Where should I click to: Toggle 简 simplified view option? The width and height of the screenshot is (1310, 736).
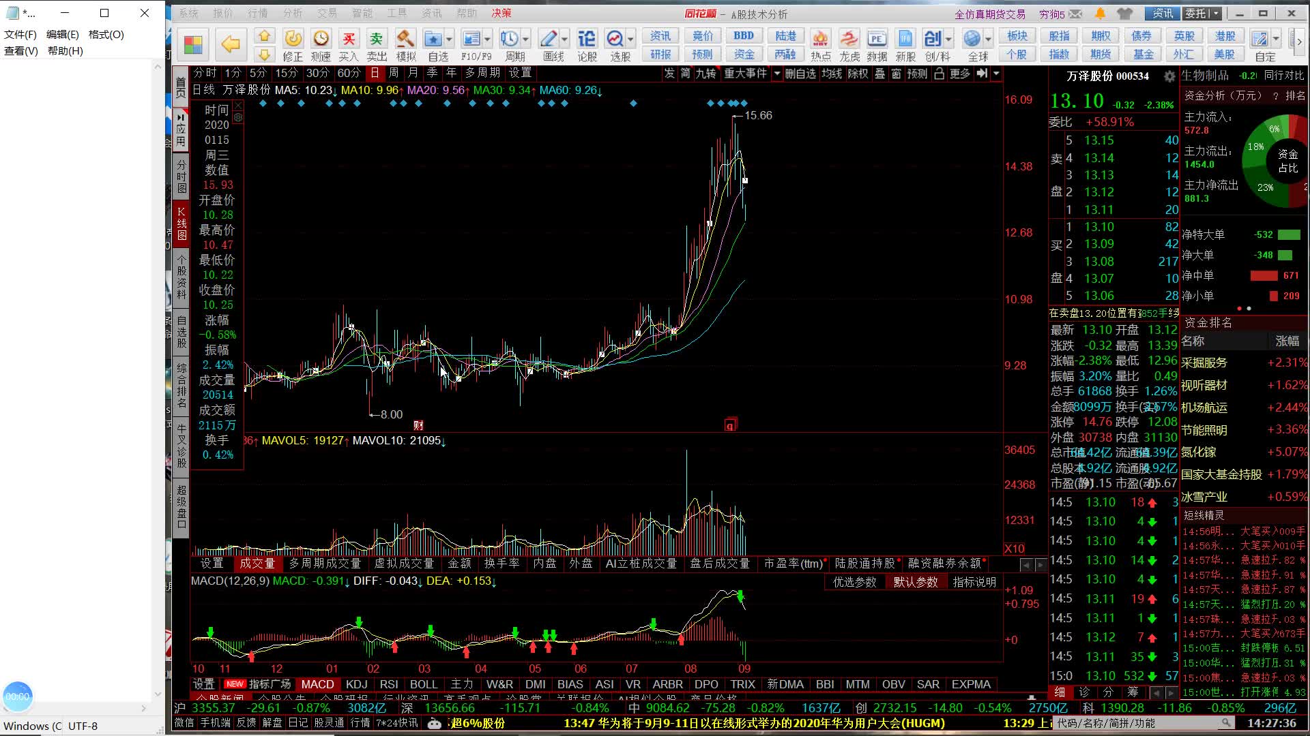[x=686, y=74]
